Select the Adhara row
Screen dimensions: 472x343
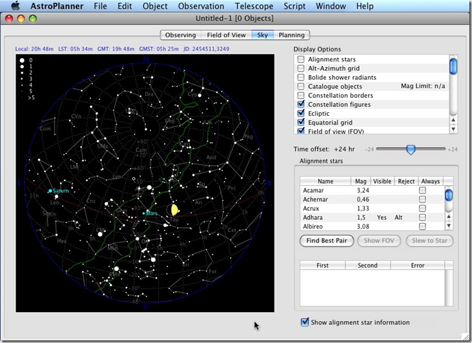click(x=372, y=217)
